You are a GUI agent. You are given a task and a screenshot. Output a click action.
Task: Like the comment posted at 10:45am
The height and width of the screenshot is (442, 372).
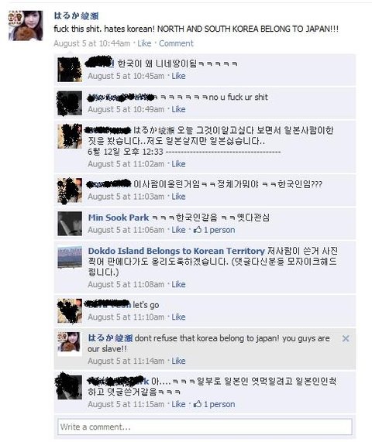click(x=178, y=76)
